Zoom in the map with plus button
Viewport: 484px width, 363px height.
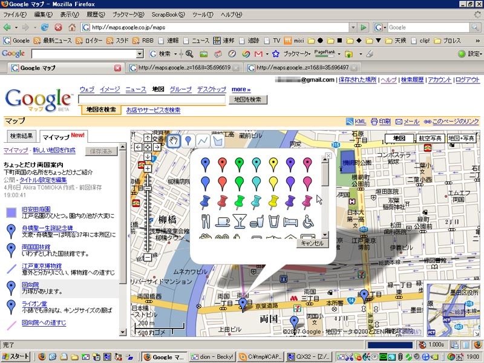pos(148,169)
